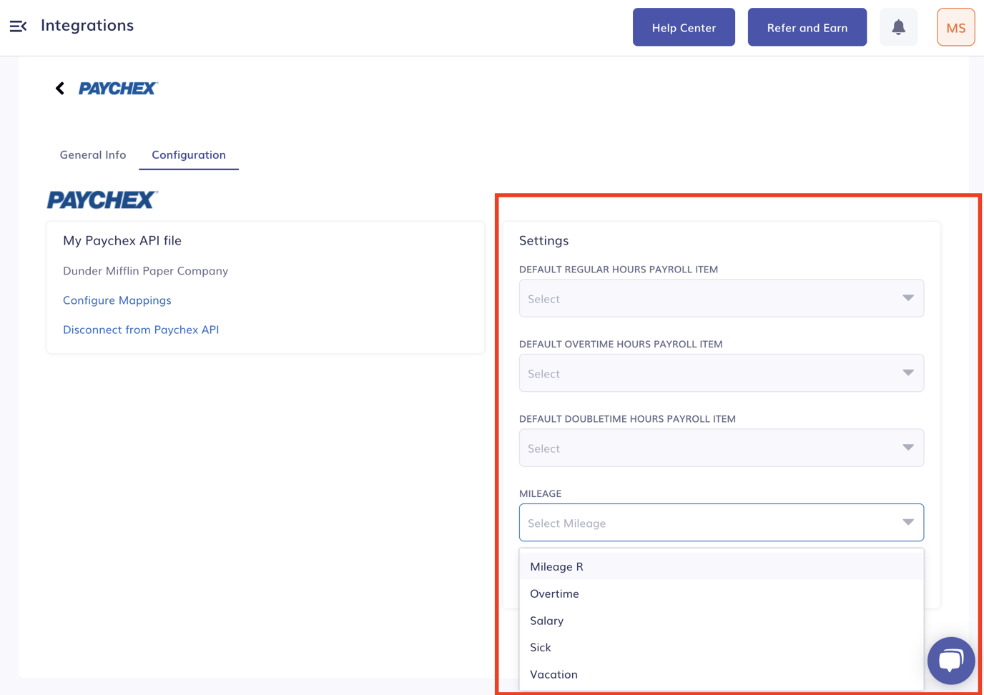Click the back arrow next to Paychex
This screenshot has height=695, width=984.
coord(60,88)
